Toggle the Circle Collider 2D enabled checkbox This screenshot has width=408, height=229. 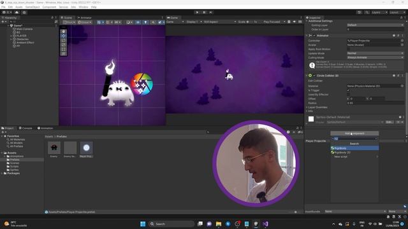coord(314,76)
